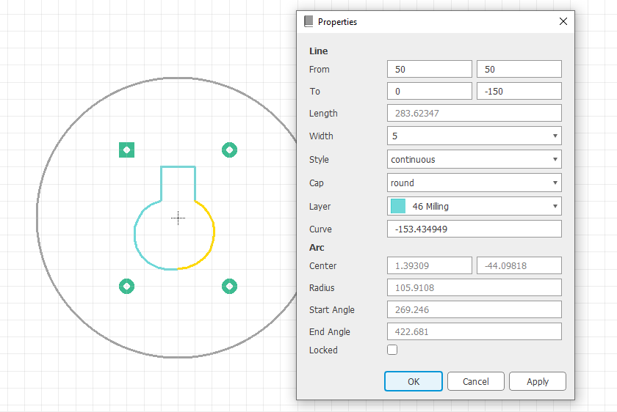Screen dimensions: 617x412
Task: Click the Cancel button
Action: 476,381
